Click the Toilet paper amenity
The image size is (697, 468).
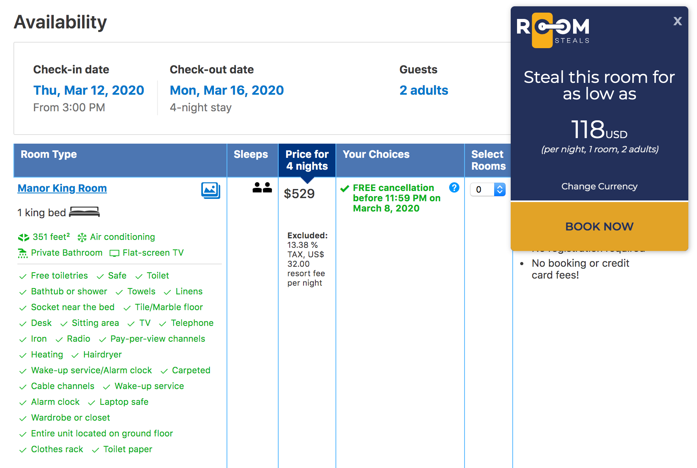(x=127, y=449)
